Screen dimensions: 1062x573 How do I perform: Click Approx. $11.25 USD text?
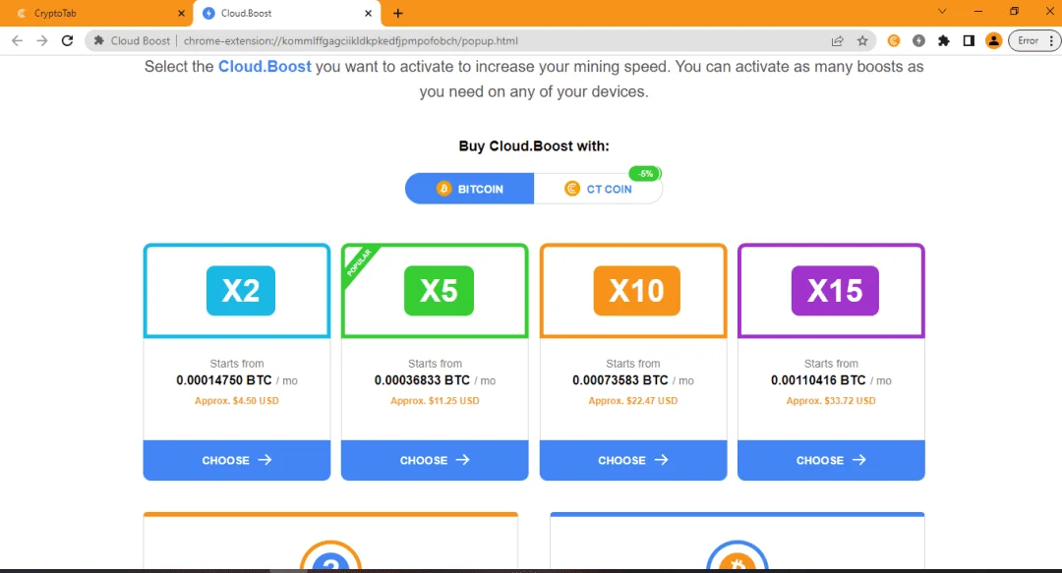pos(435,400)
